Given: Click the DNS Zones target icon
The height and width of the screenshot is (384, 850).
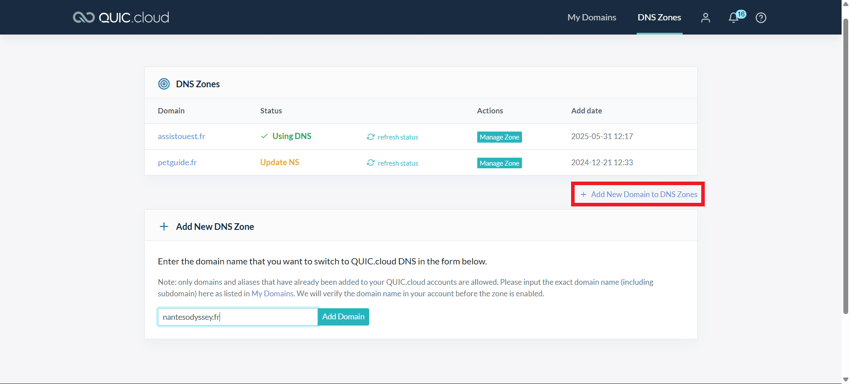Looking at the screenshot, I should (164, 84).
